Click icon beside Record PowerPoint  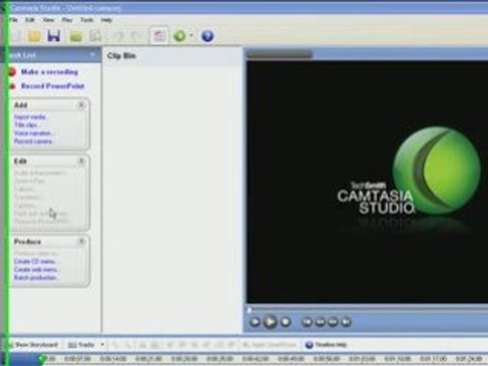[12, 86]
